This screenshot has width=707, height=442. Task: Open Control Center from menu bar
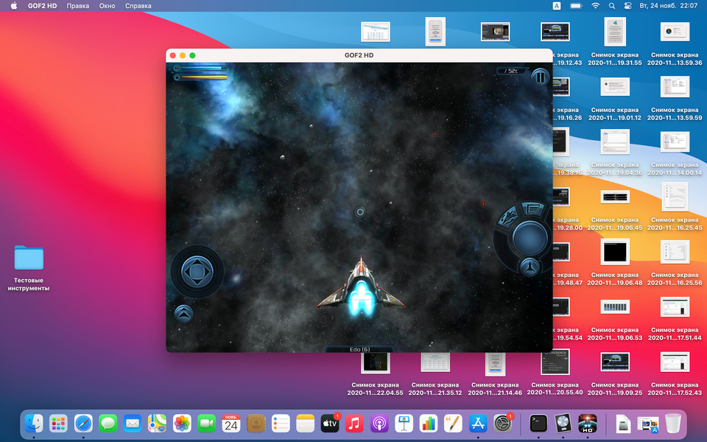[x=627, y=6]
